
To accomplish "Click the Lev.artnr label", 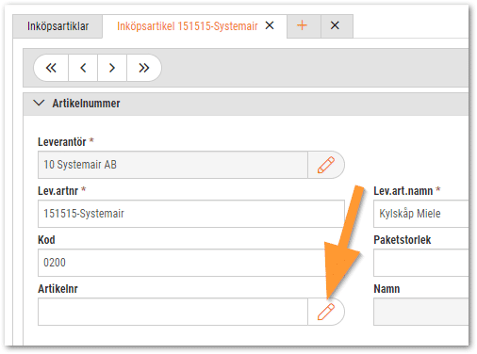I will point(58,191).
